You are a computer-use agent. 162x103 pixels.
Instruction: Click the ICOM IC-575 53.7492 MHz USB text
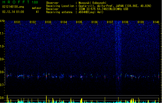click(104, 9)
